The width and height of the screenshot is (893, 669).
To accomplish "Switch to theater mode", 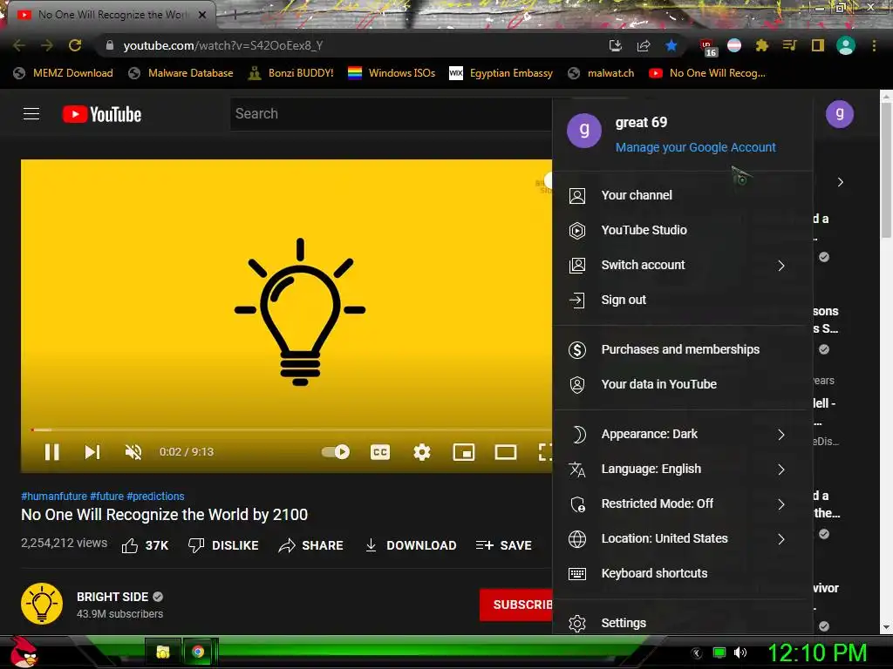I will pyautogui.click(x=506, y=452).
